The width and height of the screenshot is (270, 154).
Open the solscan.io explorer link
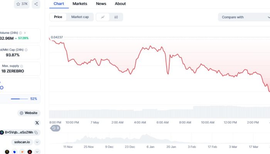coord(22,142)
